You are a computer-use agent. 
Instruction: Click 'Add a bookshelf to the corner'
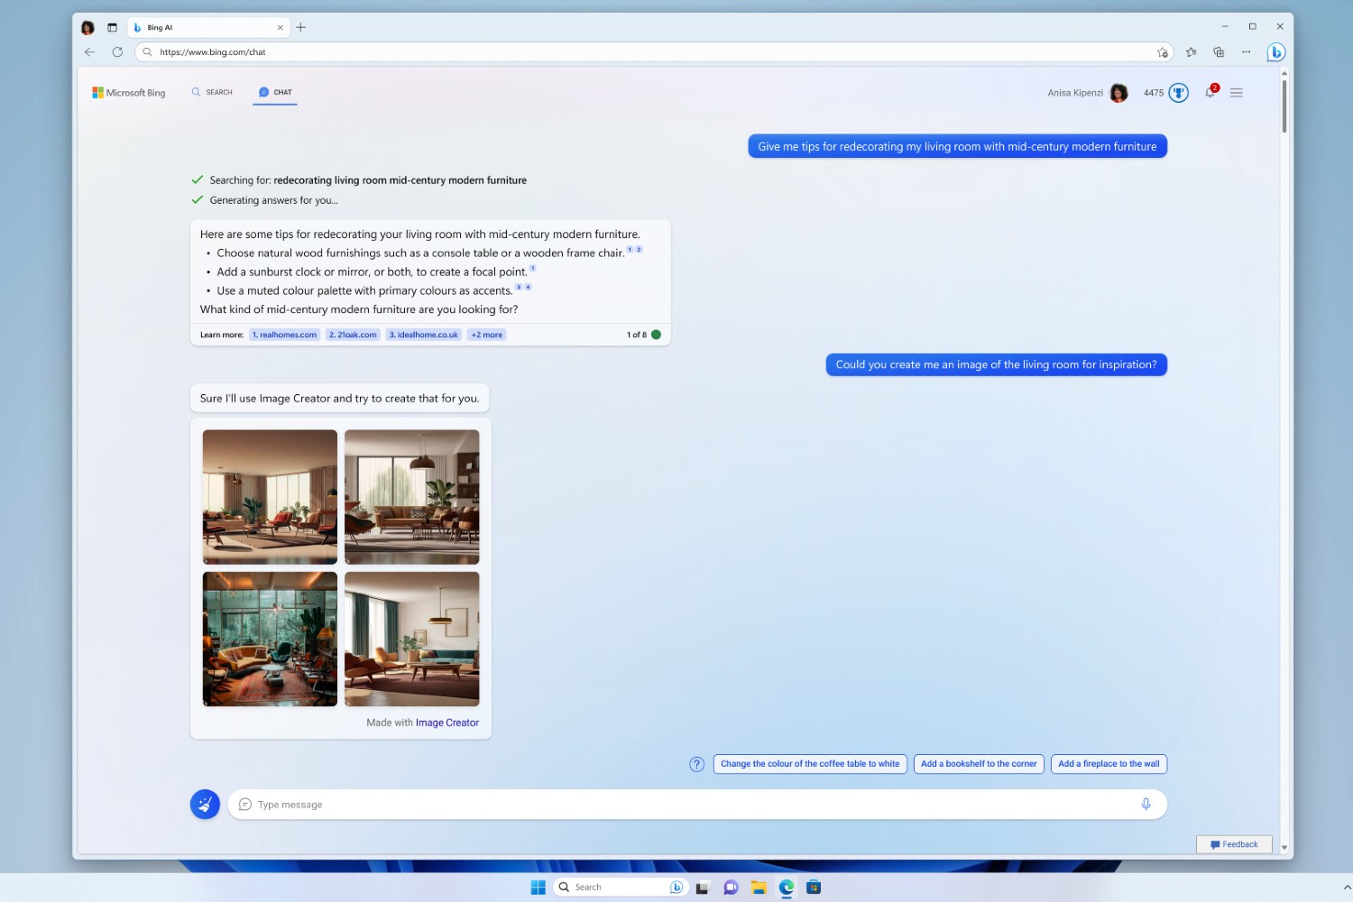[x=979, y=764]
